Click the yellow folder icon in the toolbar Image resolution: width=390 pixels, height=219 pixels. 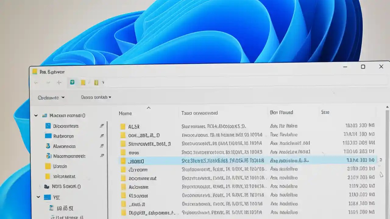coord(83,82)
